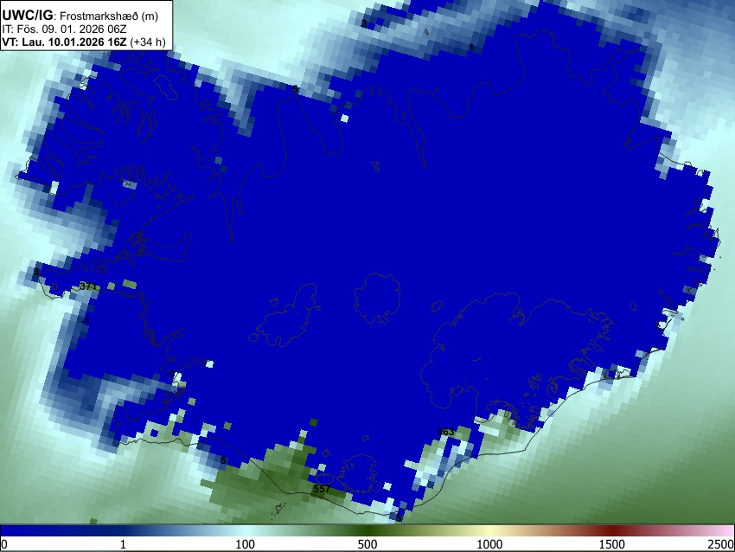Click the 0 tick on the color scale
Viewport: 735px width, 552px height.
4,544
